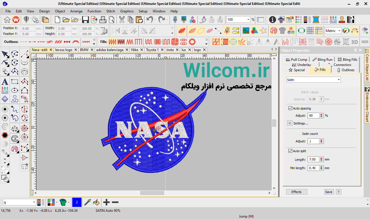Click the color picker eyedropper icon
This screenshot has height=219, width=370.
(x=88, y=202)
